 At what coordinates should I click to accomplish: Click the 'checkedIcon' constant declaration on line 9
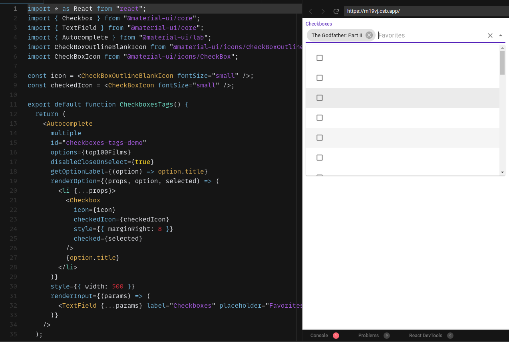(x=72, y=85)
